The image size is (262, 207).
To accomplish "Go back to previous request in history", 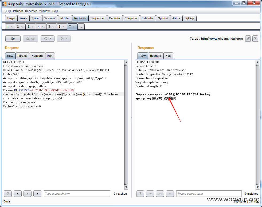I will (45, 39).
